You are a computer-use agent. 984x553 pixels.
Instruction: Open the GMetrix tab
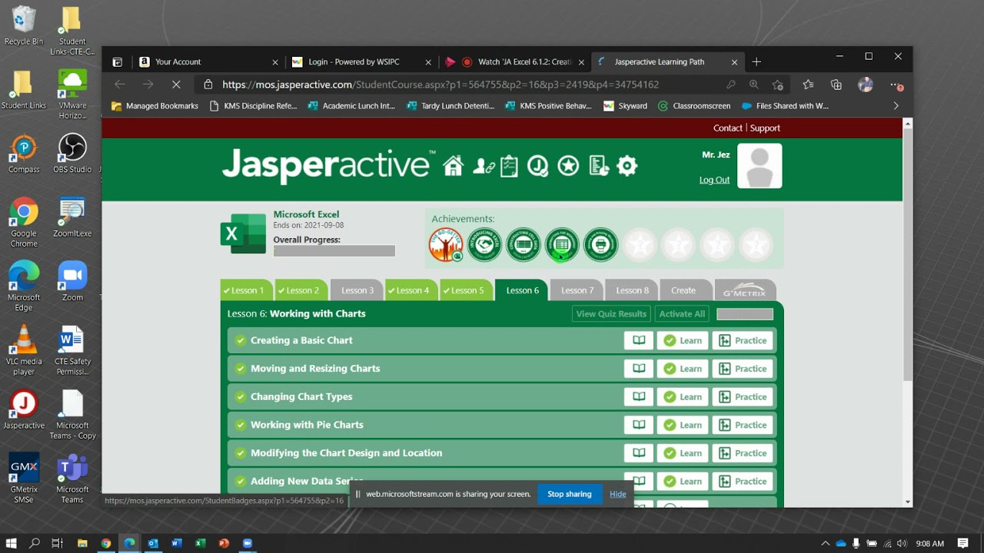745,290
